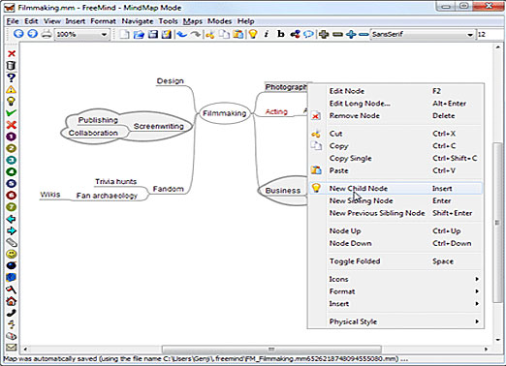Click the font size field showing 12
The image size is (506, 366).
[x=490, y=34]
